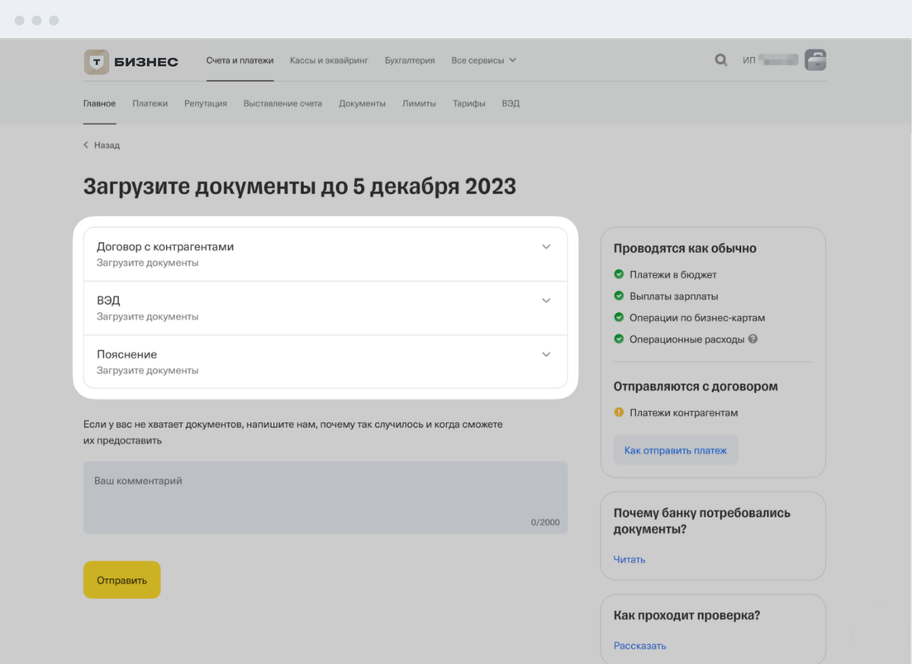Click the question mark help icon
The width and height of the screenshot is (912, 664).
tap(753, 339)
